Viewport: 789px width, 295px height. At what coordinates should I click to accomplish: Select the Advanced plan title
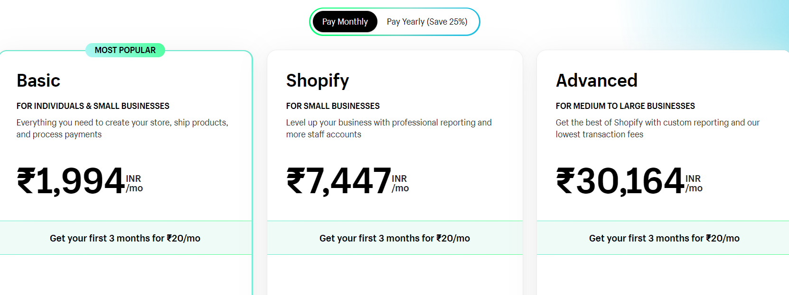pyautogui.click(x=596, y=80)
